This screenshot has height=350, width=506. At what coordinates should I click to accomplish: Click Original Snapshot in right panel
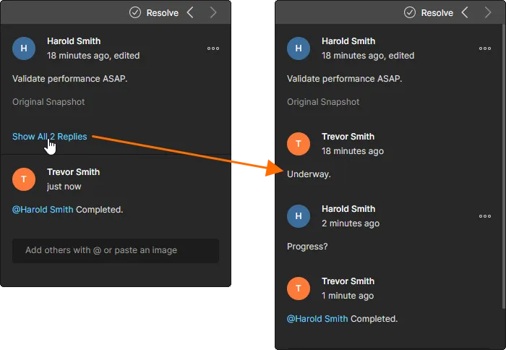323,102
